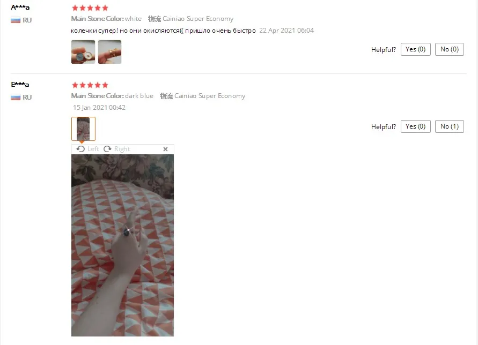Vote No on the A***a review

click(450, 49)
